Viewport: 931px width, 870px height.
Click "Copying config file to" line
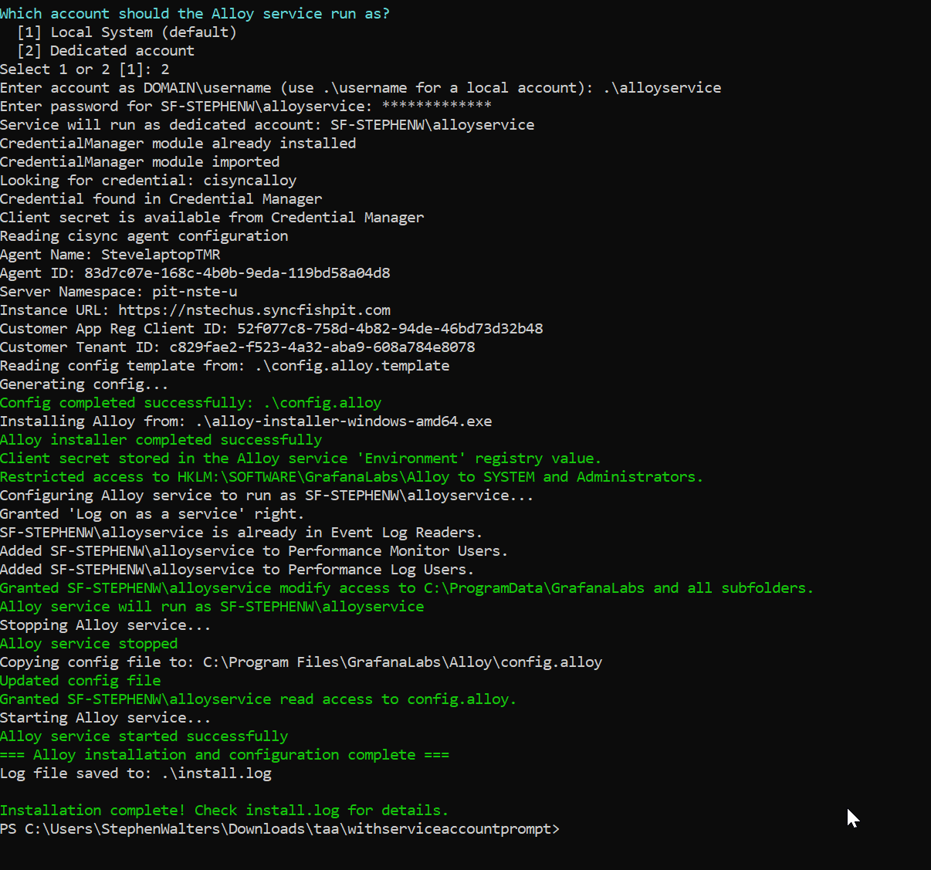[x=301, y=662]
